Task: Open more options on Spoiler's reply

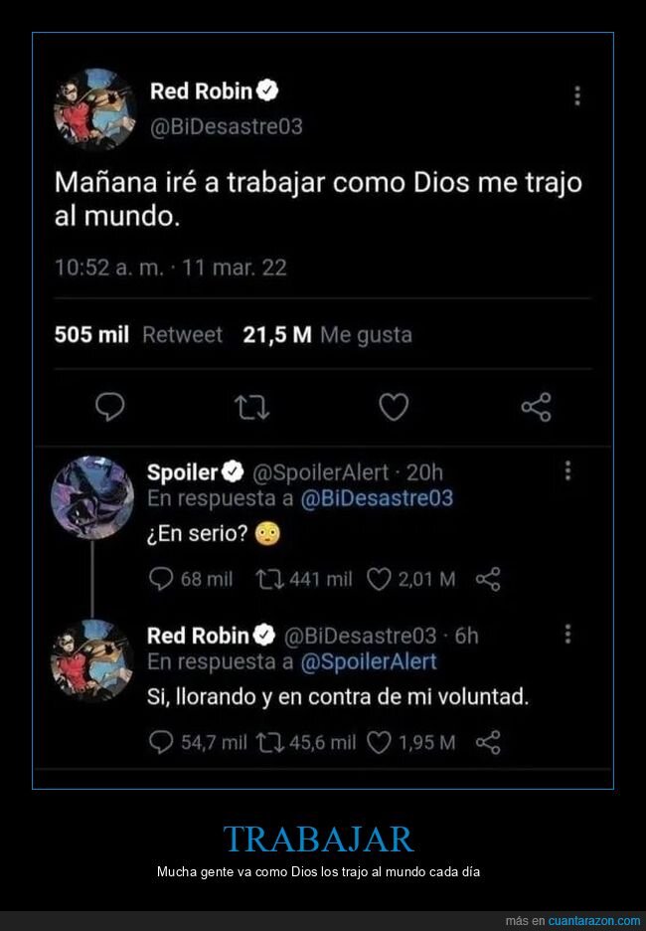Action: click(567, 470)
